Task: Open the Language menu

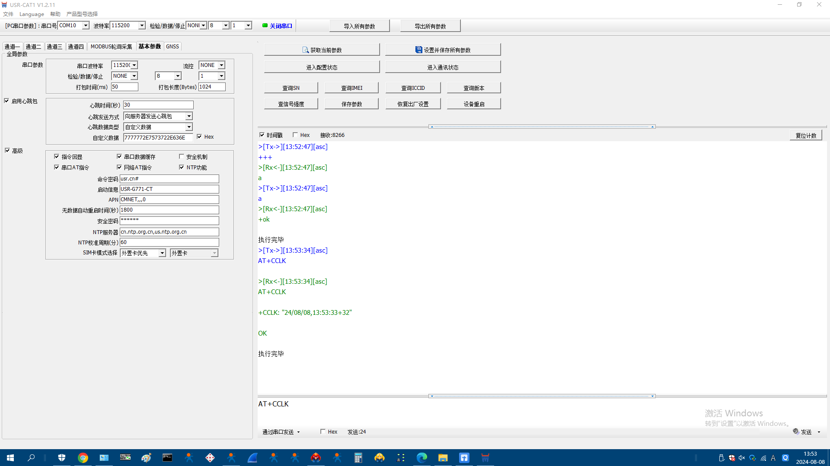Action: 32,14
